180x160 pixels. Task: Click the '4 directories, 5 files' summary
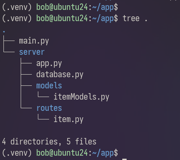tap(49, 141)
